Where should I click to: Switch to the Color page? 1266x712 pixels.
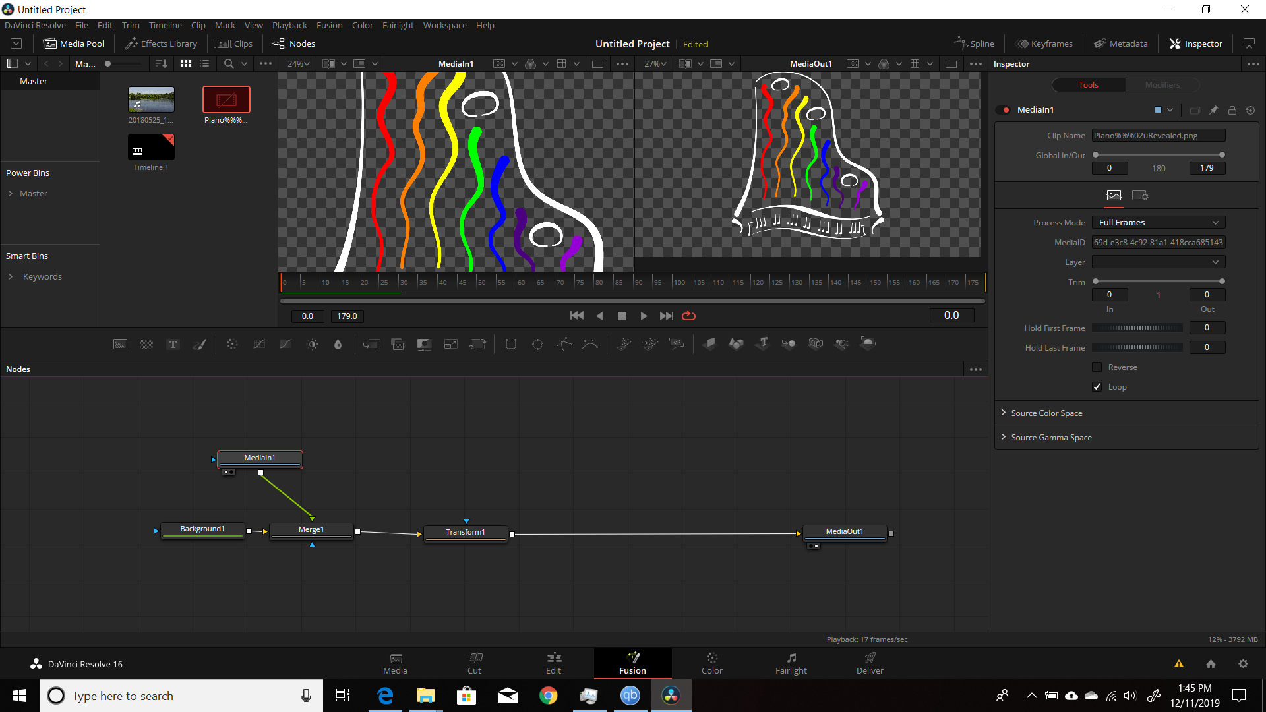[x=711, y=663]
